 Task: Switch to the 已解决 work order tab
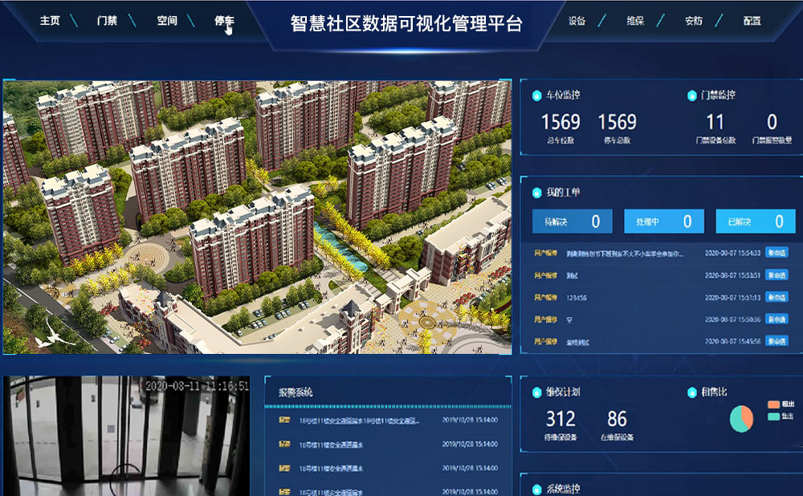(756, 221)
